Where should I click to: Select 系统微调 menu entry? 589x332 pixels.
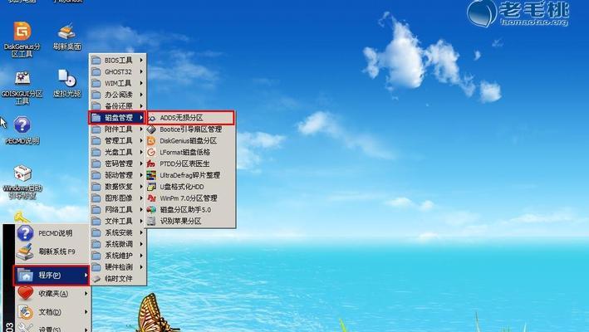pos(118,244)
